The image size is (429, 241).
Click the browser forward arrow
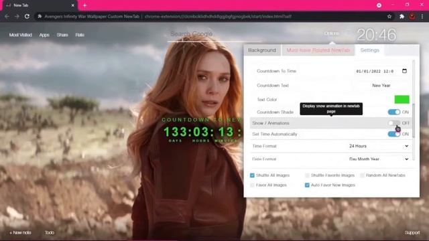point(17,16)
